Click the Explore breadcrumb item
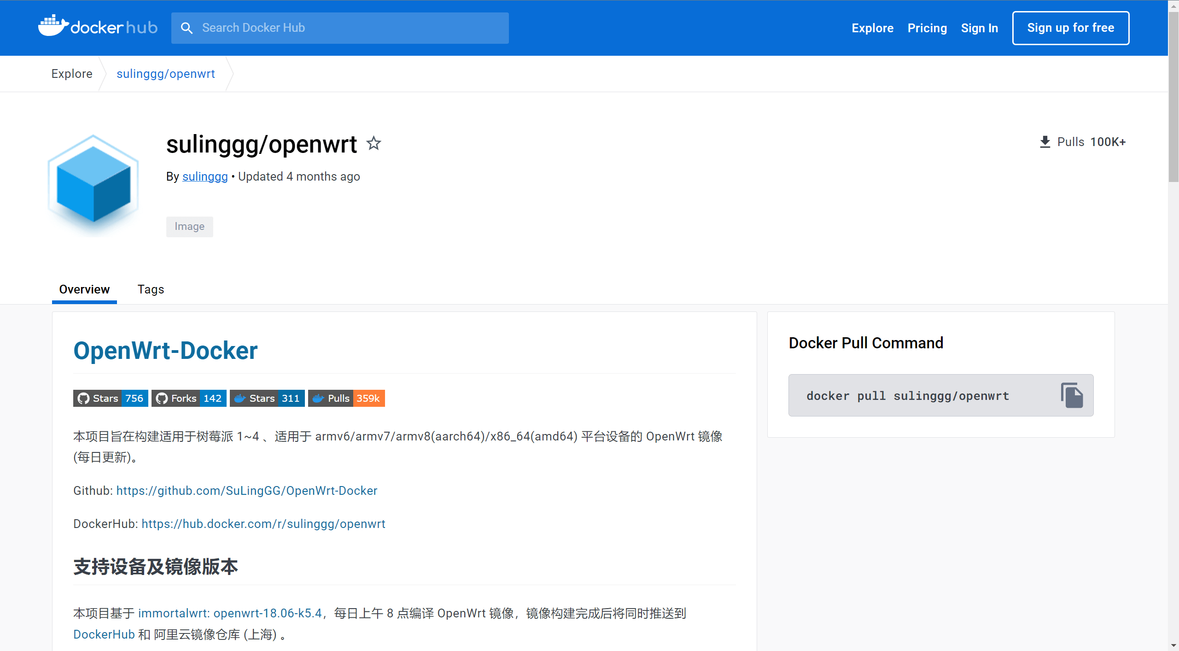This screenshot has width=1179, height=651. pyautogui.click(x=72, y=74)
